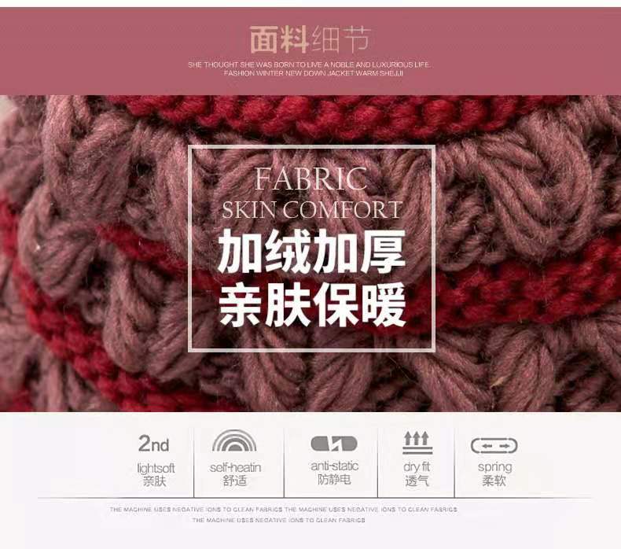Click the 加绒加厚 headline
Viewport: 621px width, 549px height.
click(312, 252)
